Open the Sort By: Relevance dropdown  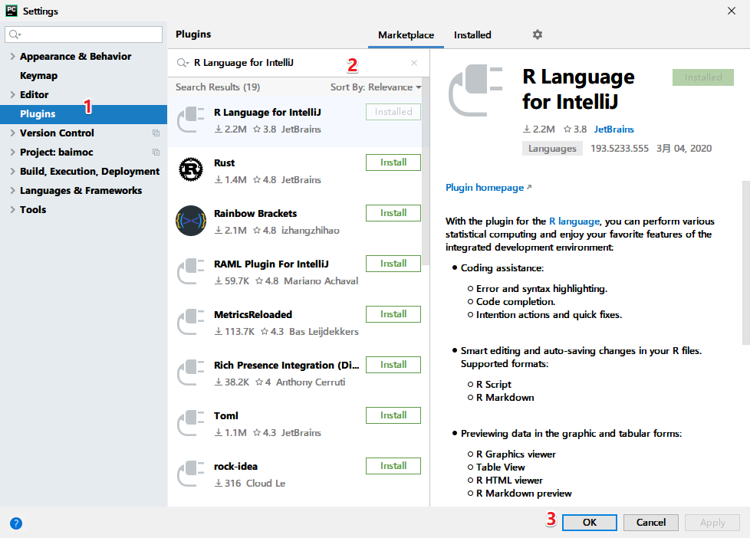coord(376,87)
